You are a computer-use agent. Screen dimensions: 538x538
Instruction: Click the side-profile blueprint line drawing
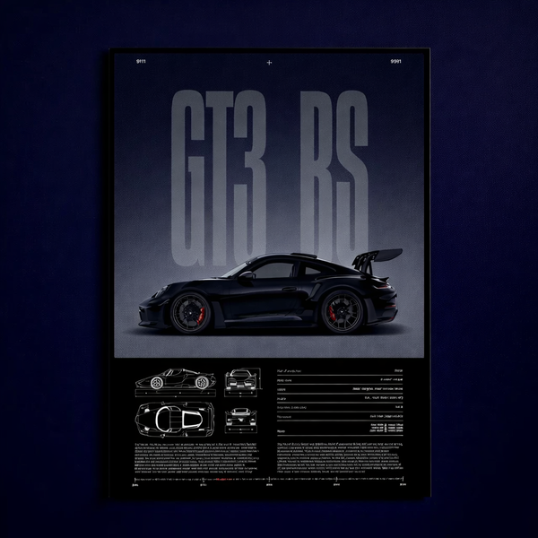coord(176,379)
